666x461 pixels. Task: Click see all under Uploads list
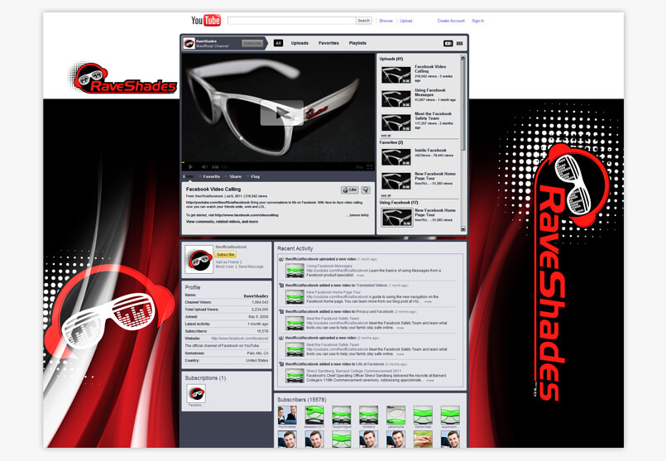(x=386, y=136)
